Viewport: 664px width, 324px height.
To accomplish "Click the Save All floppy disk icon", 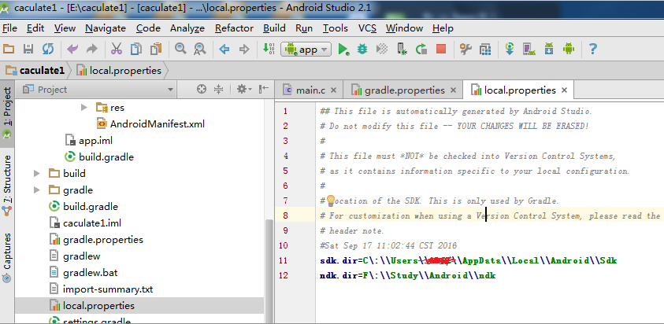I will point(28,49).
